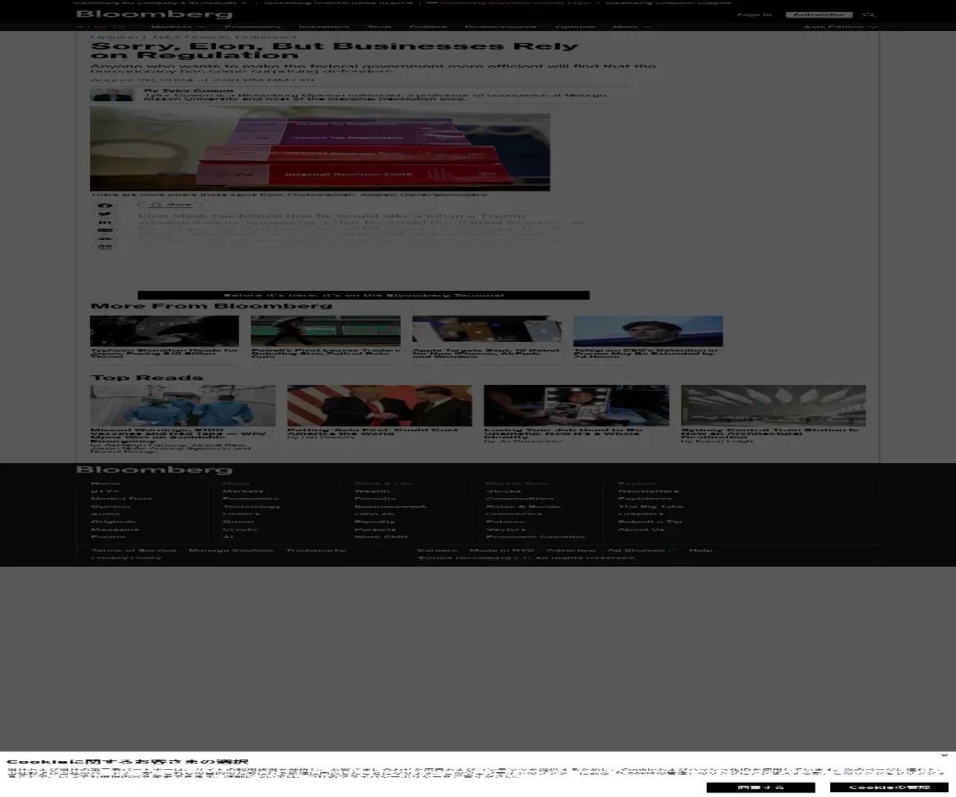Screen dimensions: 956x797
Task: Open the Apple Targets Sept. 10 Debut story
Action: point(486,353)
